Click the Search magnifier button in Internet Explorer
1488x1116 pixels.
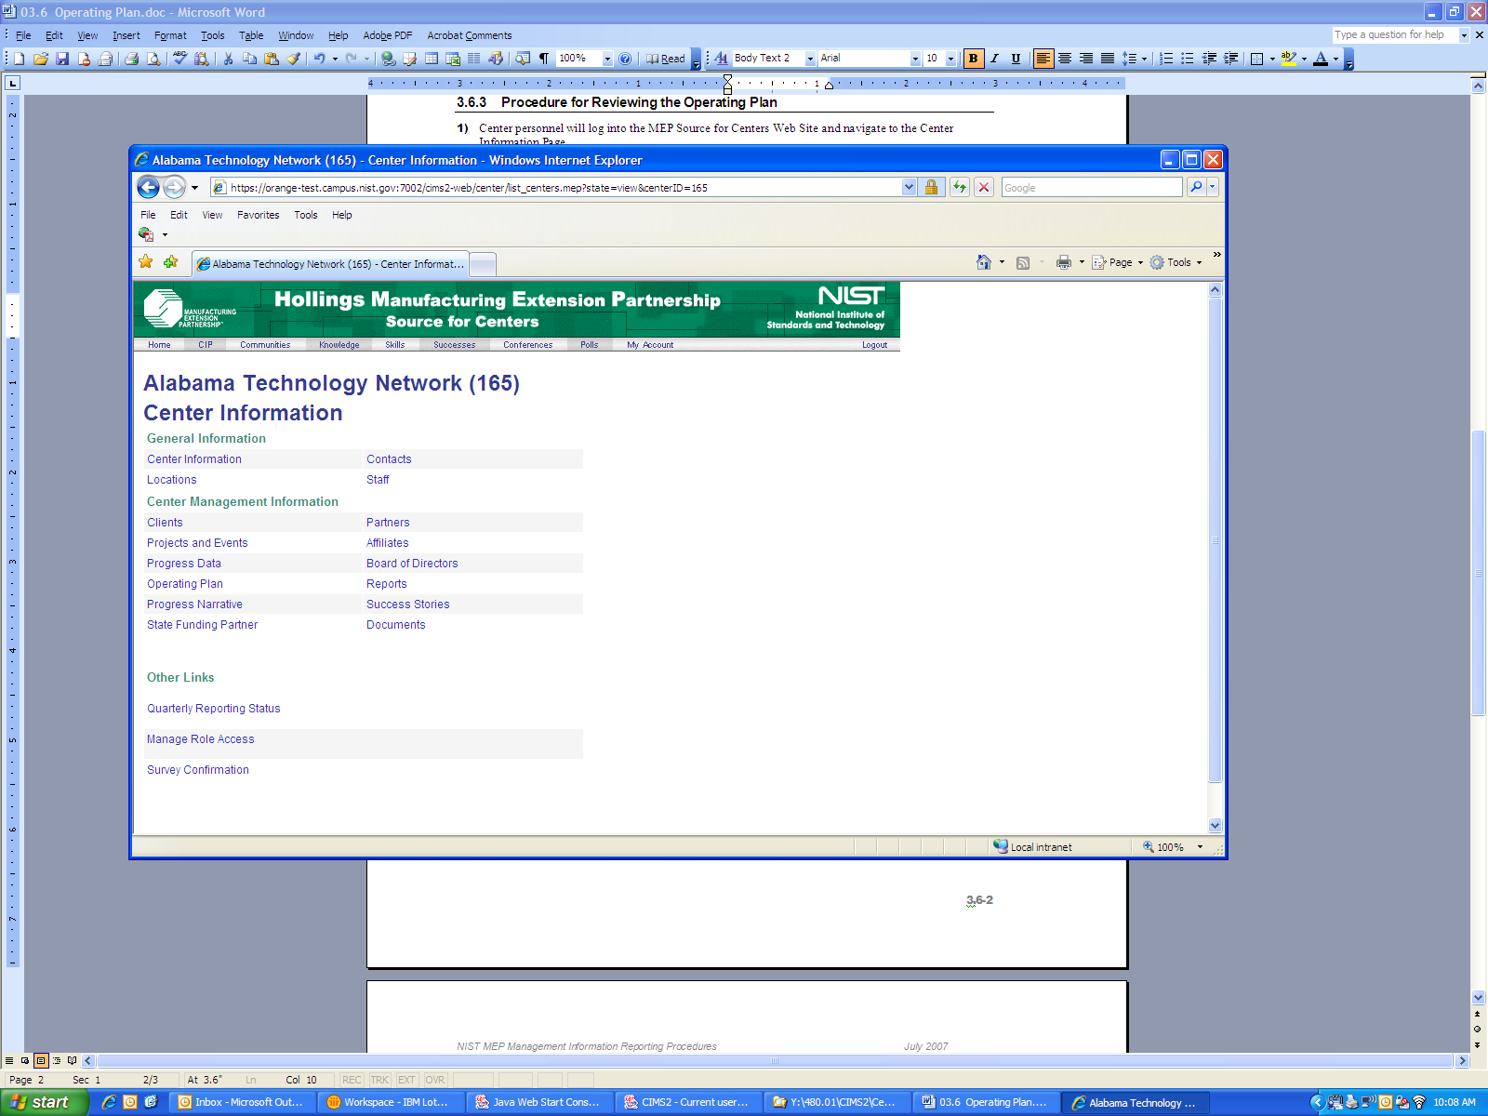tap(1196, 187)
